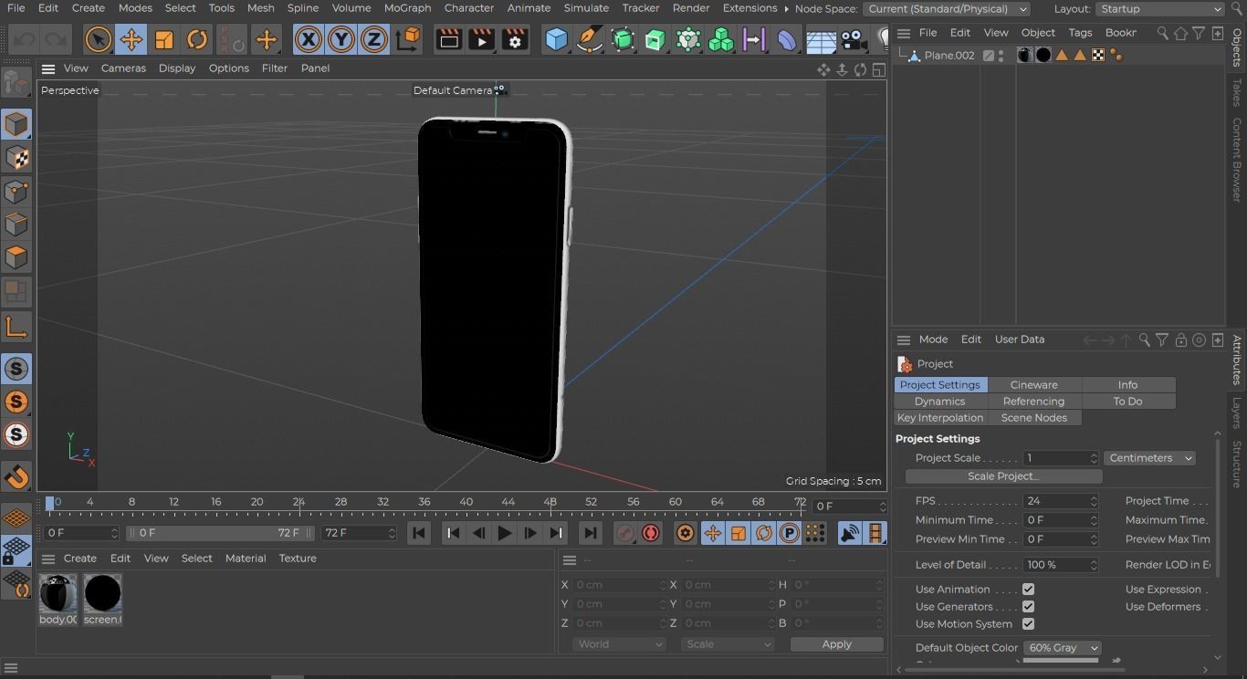Image resolution: width=1247 pixels, height=679 pixels.
Task: Enable the Axis L-shaped tool
Action: (x=16, y=327)
